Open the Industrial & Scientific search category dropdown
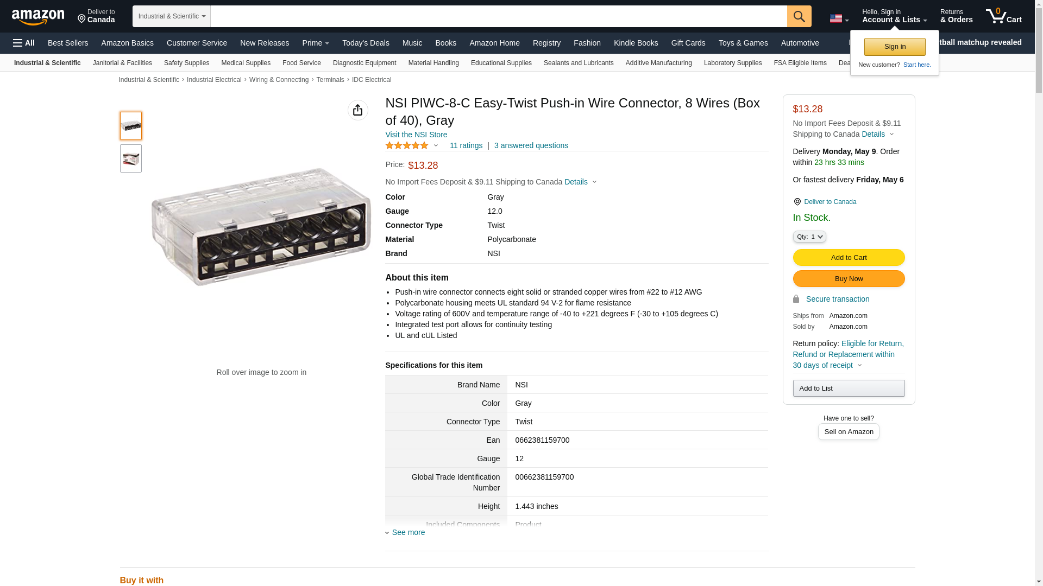This screenshot has height=586, width=1043. point(171,16)
